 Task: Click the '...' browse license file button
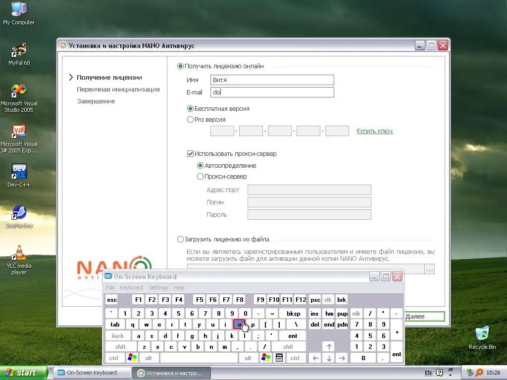[x=429, y=269]
